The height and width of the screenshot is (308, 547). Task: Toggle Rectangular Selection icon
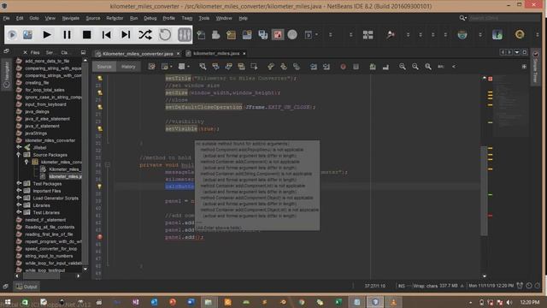pyautogui.click(x=254, y=67)
